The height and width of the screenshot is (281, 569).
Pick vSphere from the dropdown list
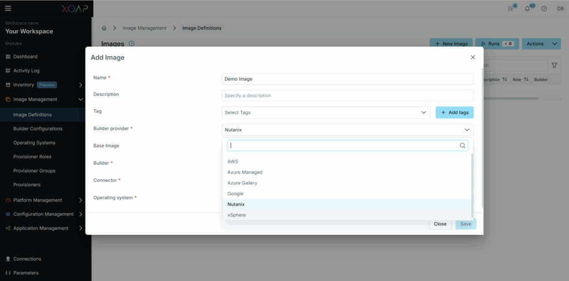click(237, 215)
